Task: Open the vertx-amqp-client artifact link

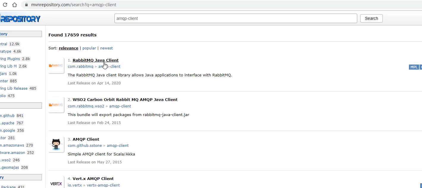Action: [103, 185]
